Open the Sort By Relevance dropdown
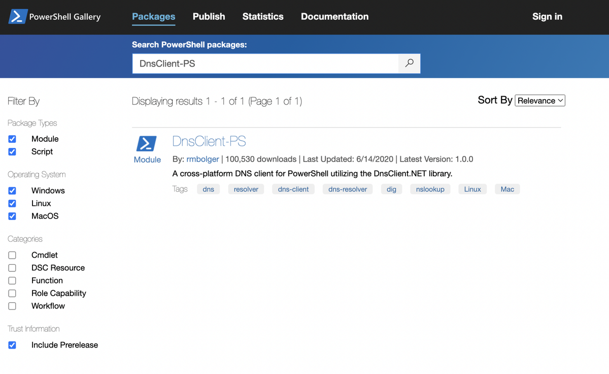 click(540, 101)
